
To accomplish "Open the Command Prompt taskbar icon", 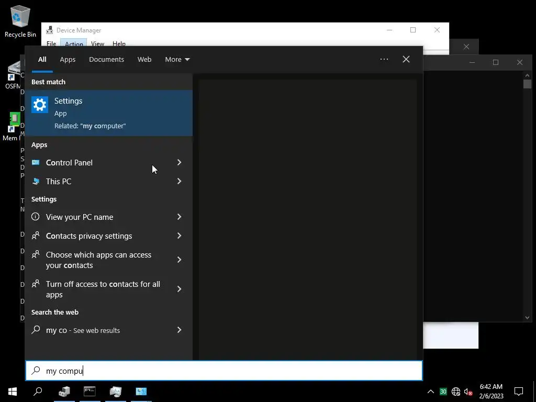I will 90,392.
